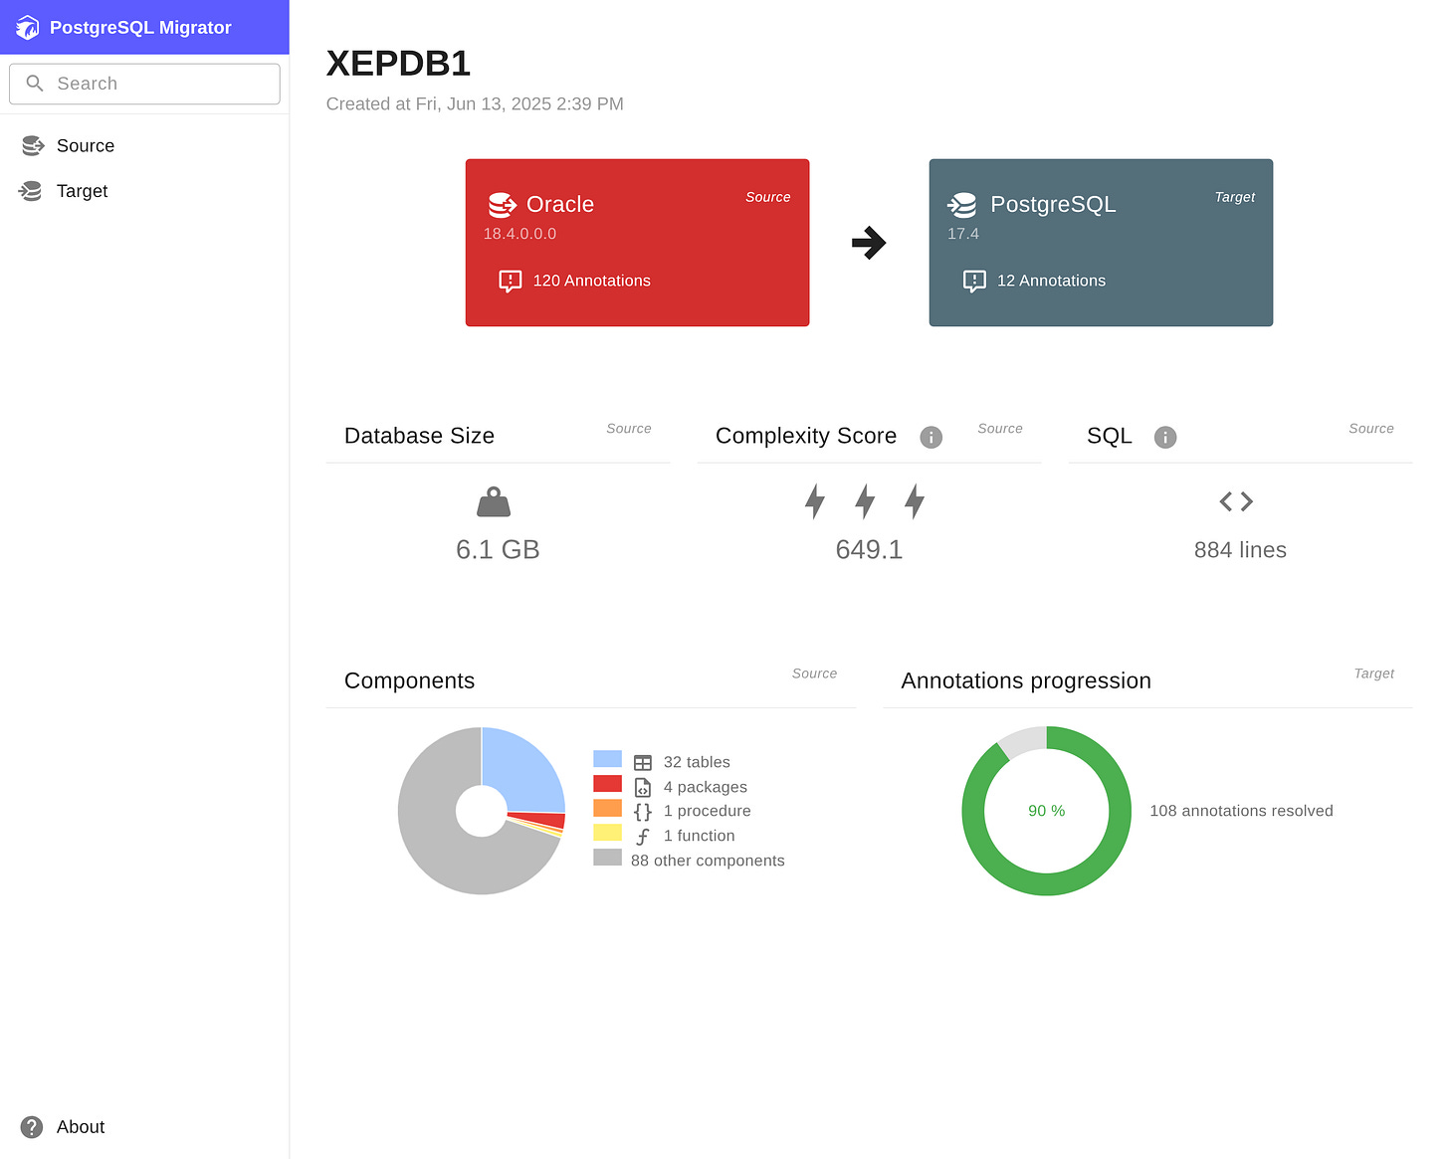Open the About page
This screenshot has height=1159, width=1449.
coord(144,1127)
